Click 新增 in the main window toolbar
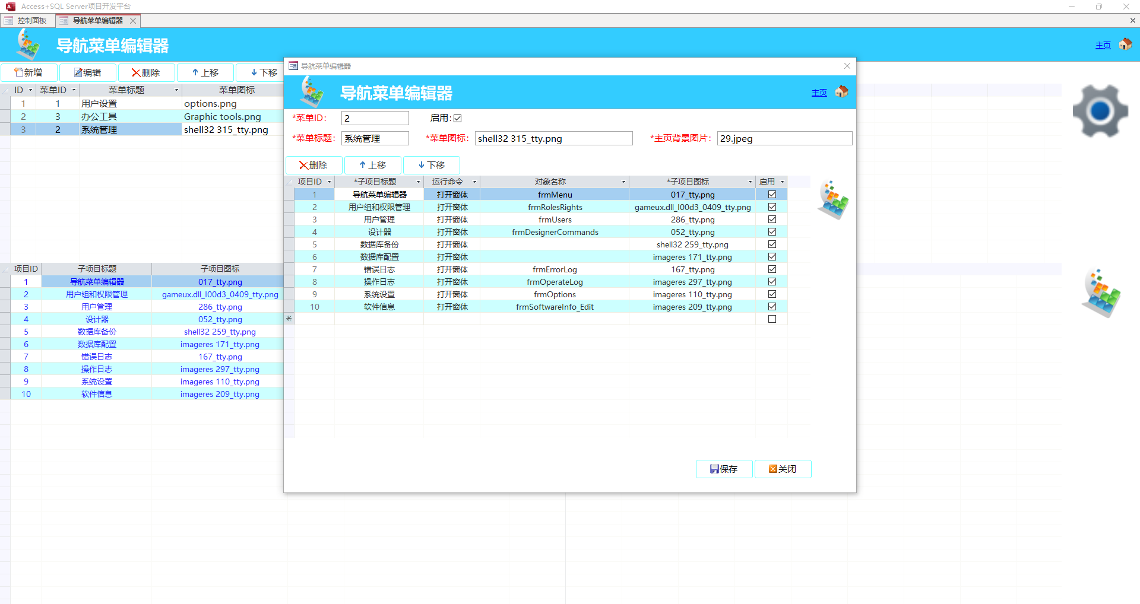The image size is (1140, 604). pyautogui.click(x=28, y=72)
